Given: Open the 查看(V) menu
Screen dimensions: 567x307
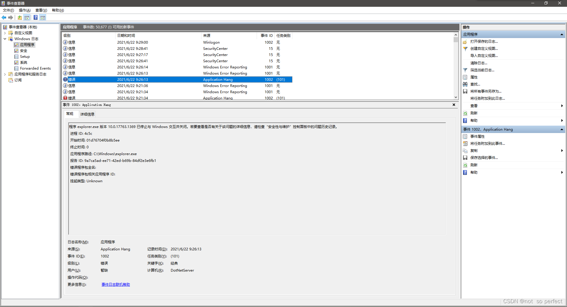Looking at the screenshot, I should pos(41,10).
